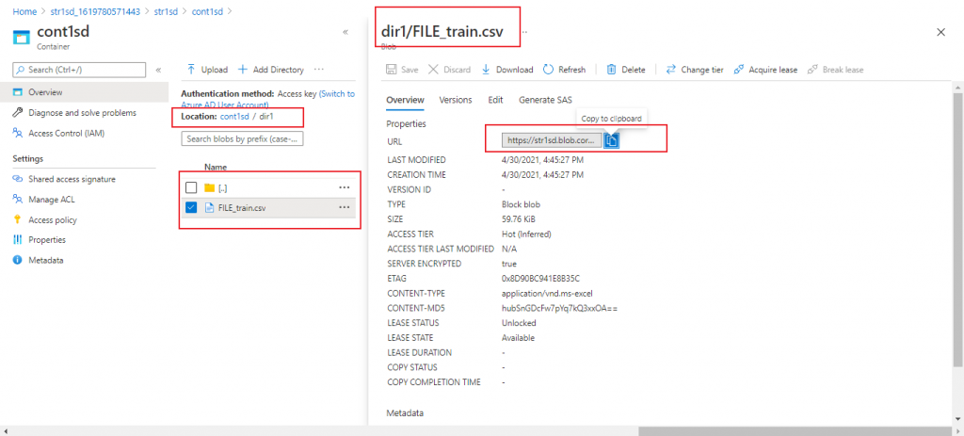The height and width of the screenshot is (436, 964).
Task: Click Break lease in the toolbar
Action: point(835,70)
